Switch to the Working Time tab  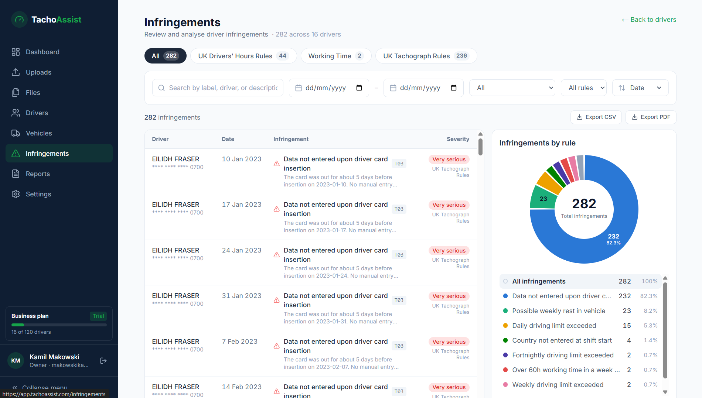[336, 56]
